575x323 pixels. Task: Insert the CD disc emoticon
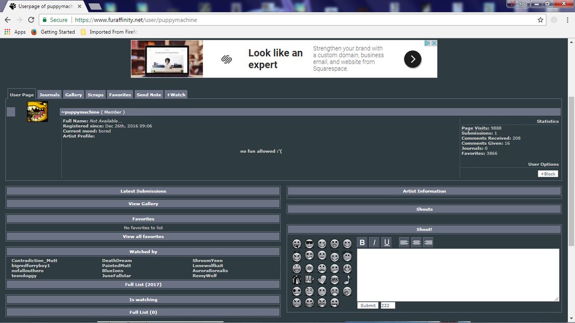pyautogui.click(x=310, y=267)
